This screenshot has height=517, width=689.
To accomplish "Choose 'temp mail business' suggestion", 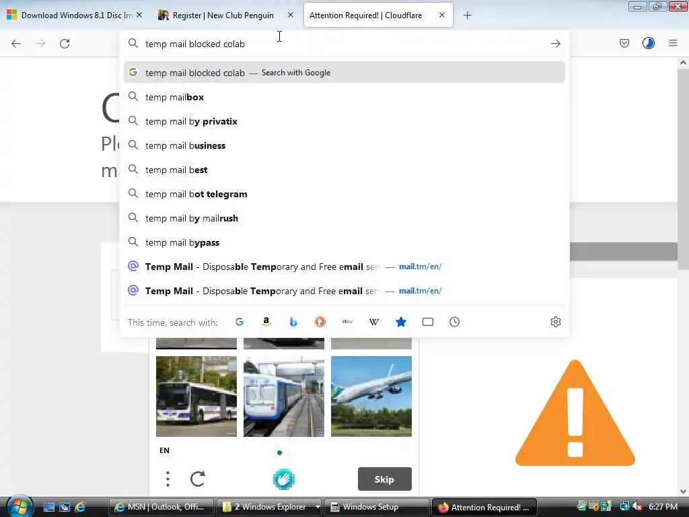I will tap(344, 145).
